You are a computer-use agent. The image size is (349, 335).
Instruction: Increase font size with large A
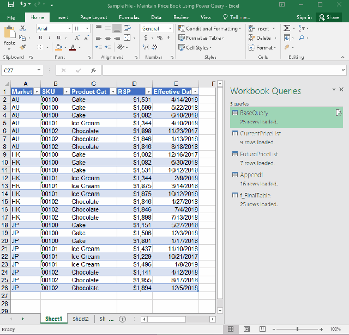pos(77,38)
